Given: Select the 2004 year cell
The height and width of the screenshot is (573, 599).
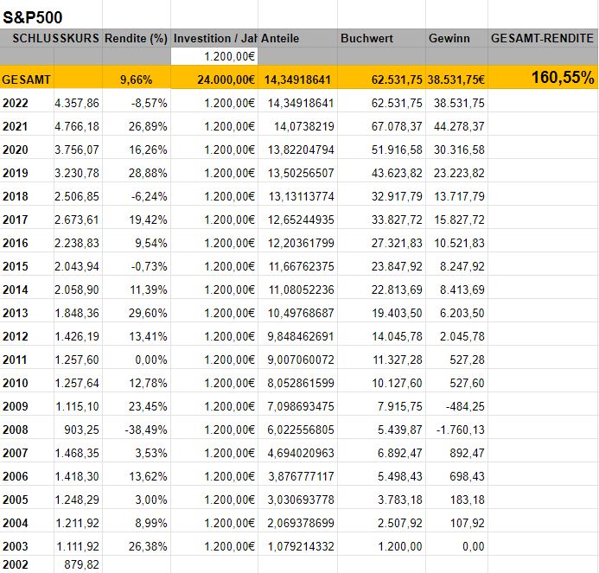Looking at the screenshot, I should point(16,523).
